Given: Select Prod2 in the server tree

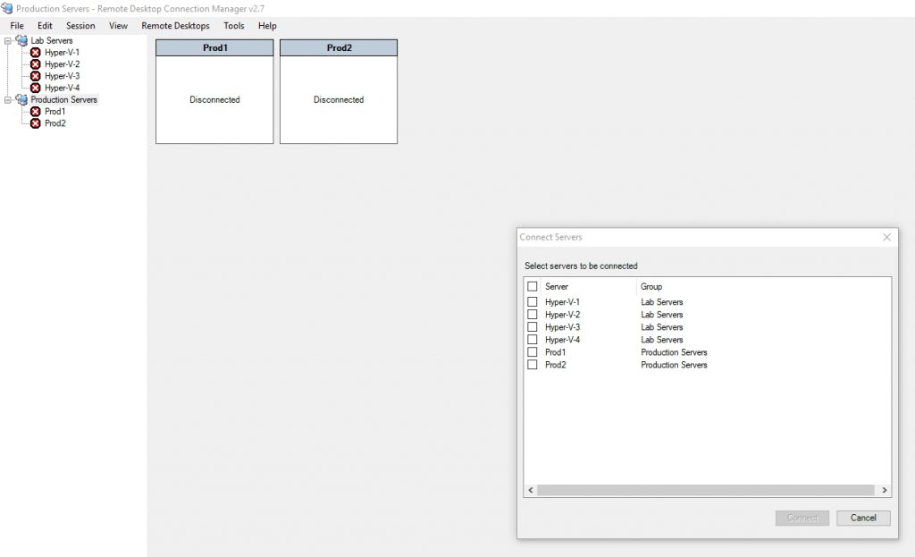Looking at the screenshot, I should 55,123.
